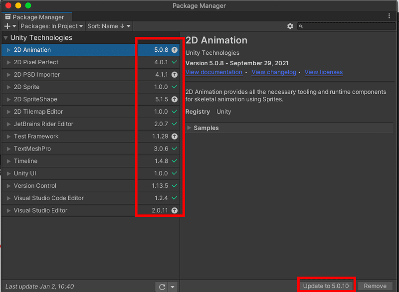
Task: Click the 'Version 5.0.8 - September 29, 2021' text
Action: [x=237, y=63]
